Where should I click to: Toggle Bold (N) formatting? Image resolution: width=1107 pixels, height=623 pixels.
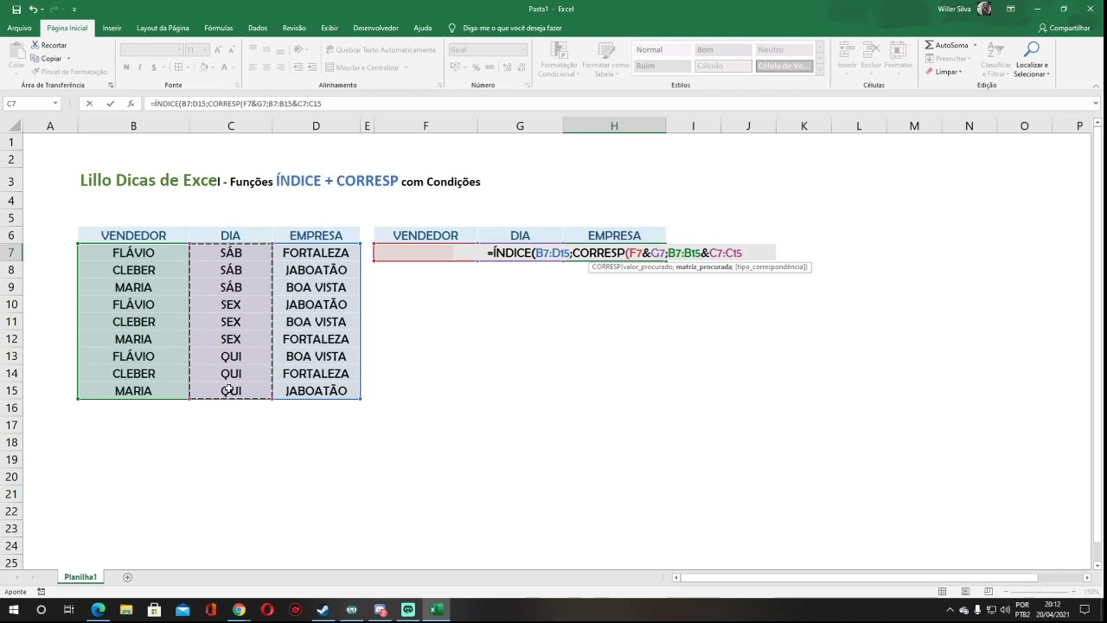pos(126,67)
